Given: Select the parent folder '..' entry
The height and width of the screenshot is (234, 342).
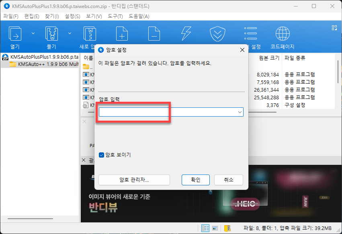Looking at the screenshot, I should tap(88, 67).
